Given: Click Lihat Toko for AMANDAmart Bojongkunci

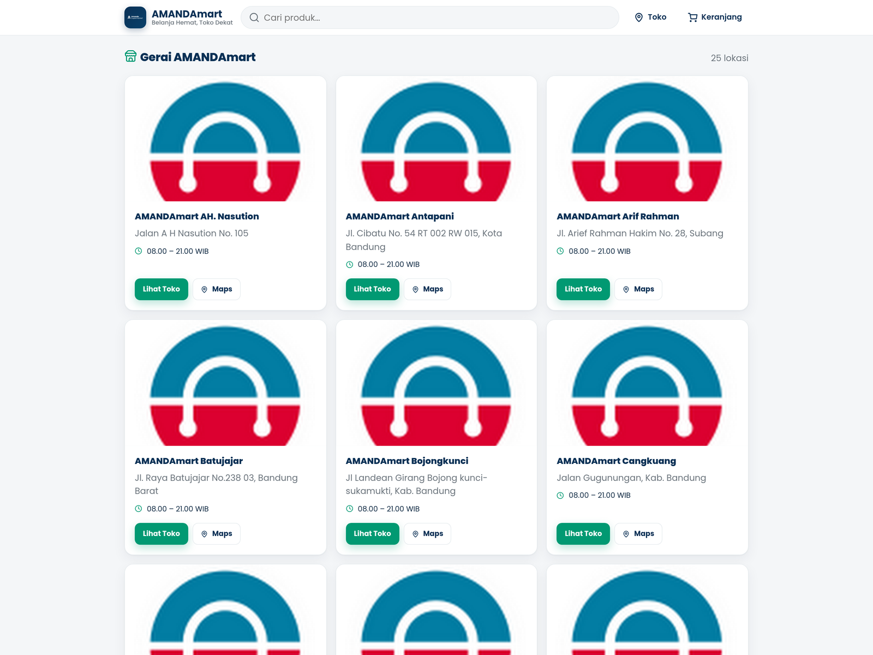Looking at the screenshot, I should (373, 534).
